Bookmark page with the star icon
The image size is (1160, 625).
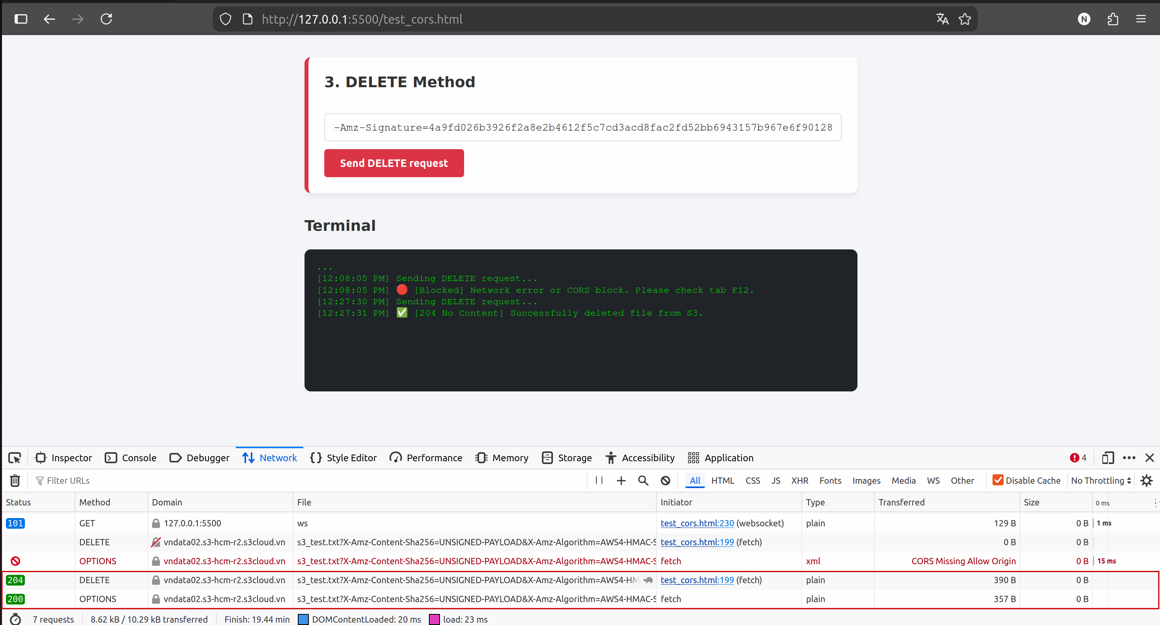(x=964, y=19)
